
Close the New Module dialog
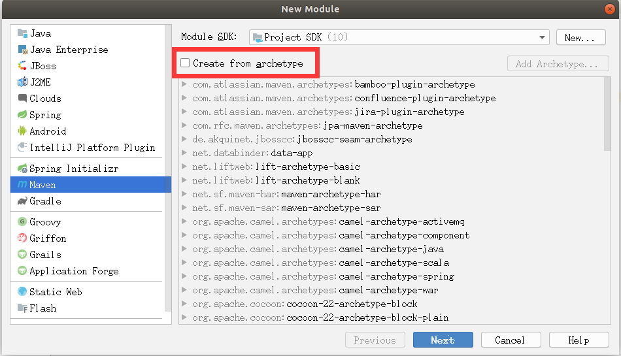click(x=609, y=8)
